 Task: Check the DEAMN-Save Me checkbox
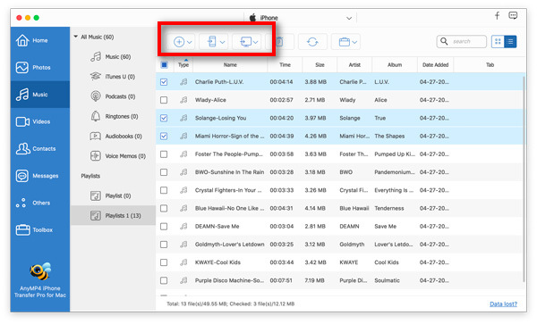[164, 227]
